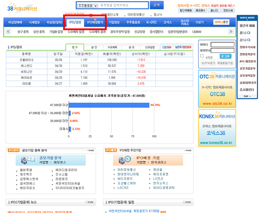Click more in 공모기업 종목 분석
This screenshot has height=213, width=262.
[x=91, y=151]
